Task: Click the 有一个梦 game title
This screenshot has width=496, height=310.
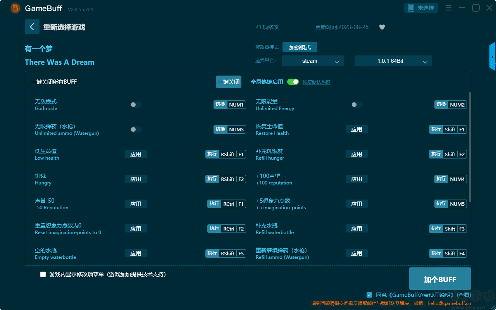Action: pyautogui.click(x=39, y=49)
